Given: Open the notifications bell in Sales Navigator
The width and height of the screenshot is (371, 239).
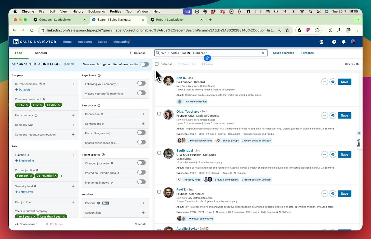Looking at the screenshot, I should (343, 42).
